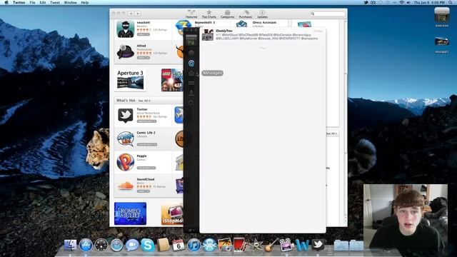The width and height of the screenshot is (457, 257).
Task: Select the top desktop file icon
Action: pyautogui.click(x=442, y=15)
